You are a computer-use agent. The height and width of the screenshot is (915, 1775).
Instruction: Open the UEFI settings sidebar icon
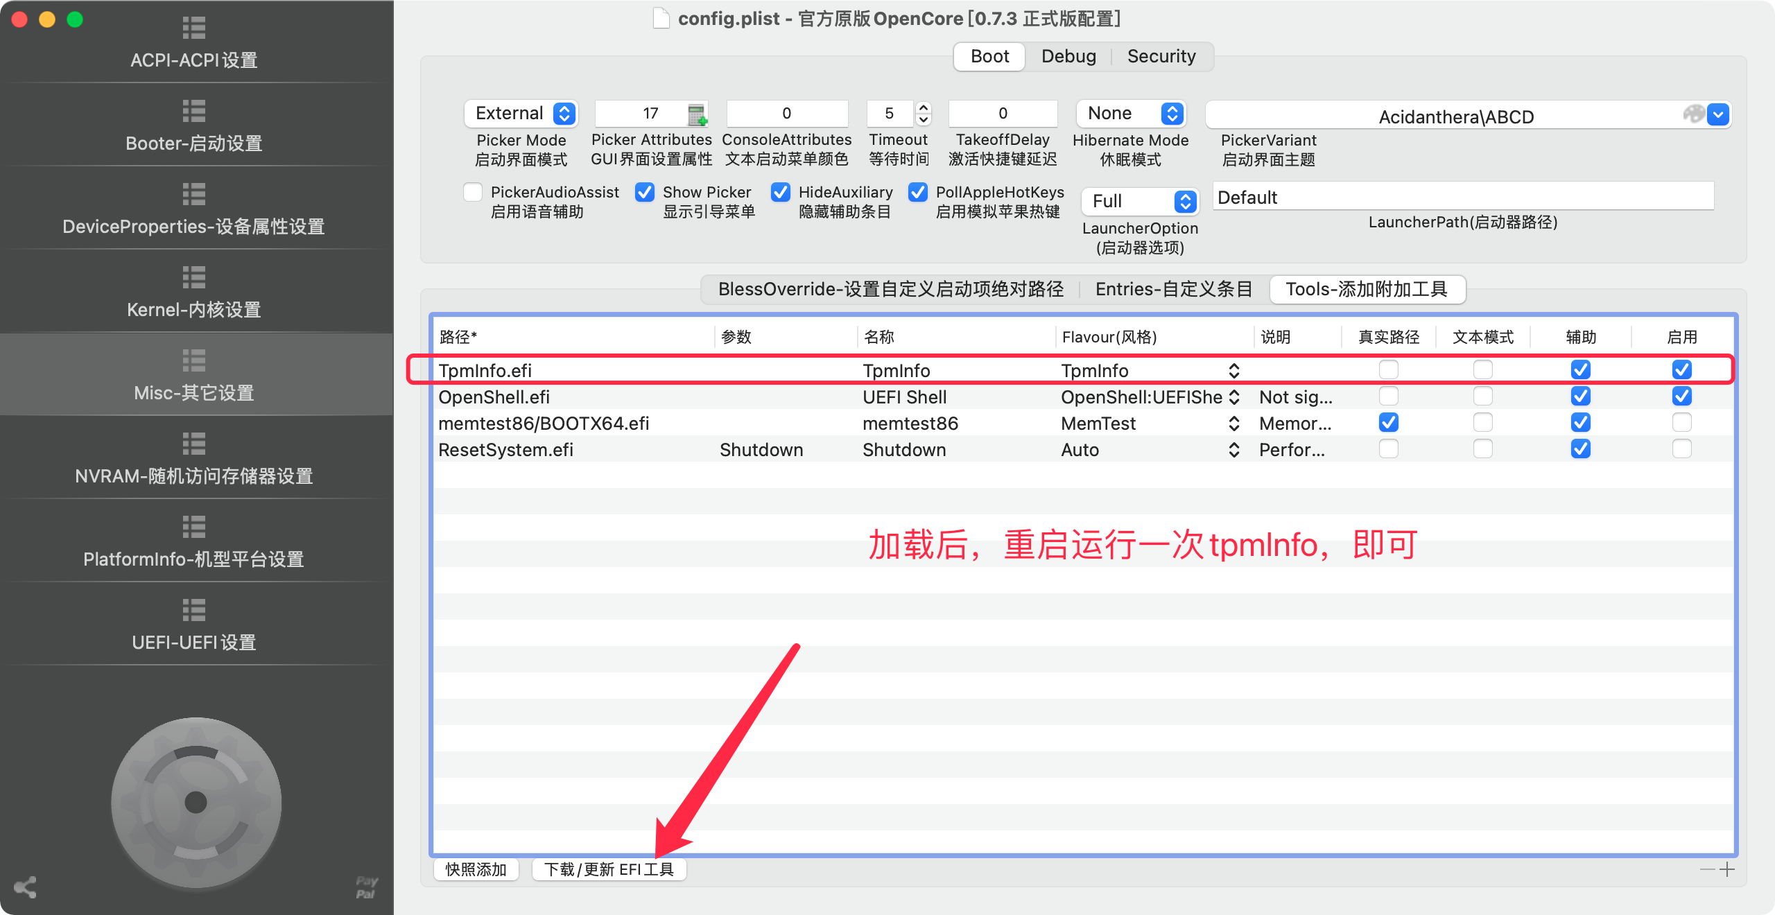click(194, 611)
